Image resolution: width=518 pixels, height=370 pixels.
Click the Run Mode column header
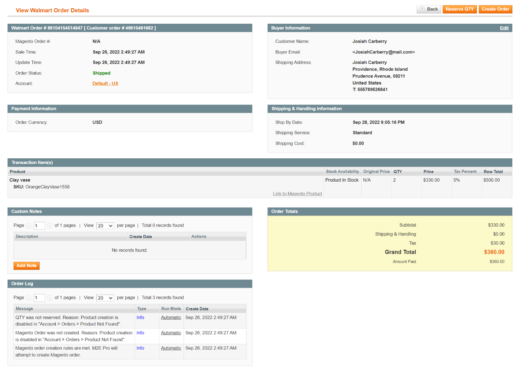pos(171,309)
